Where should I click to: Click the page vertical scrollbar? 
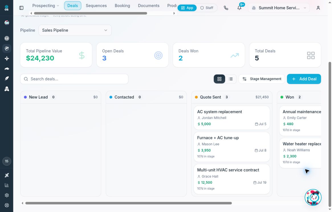click(x=330, y=134)
